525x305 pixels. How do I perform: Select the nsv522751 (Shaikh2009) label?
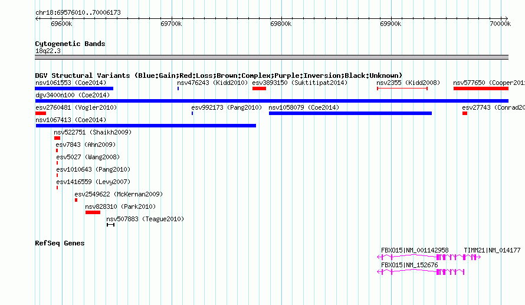(93, 132)
